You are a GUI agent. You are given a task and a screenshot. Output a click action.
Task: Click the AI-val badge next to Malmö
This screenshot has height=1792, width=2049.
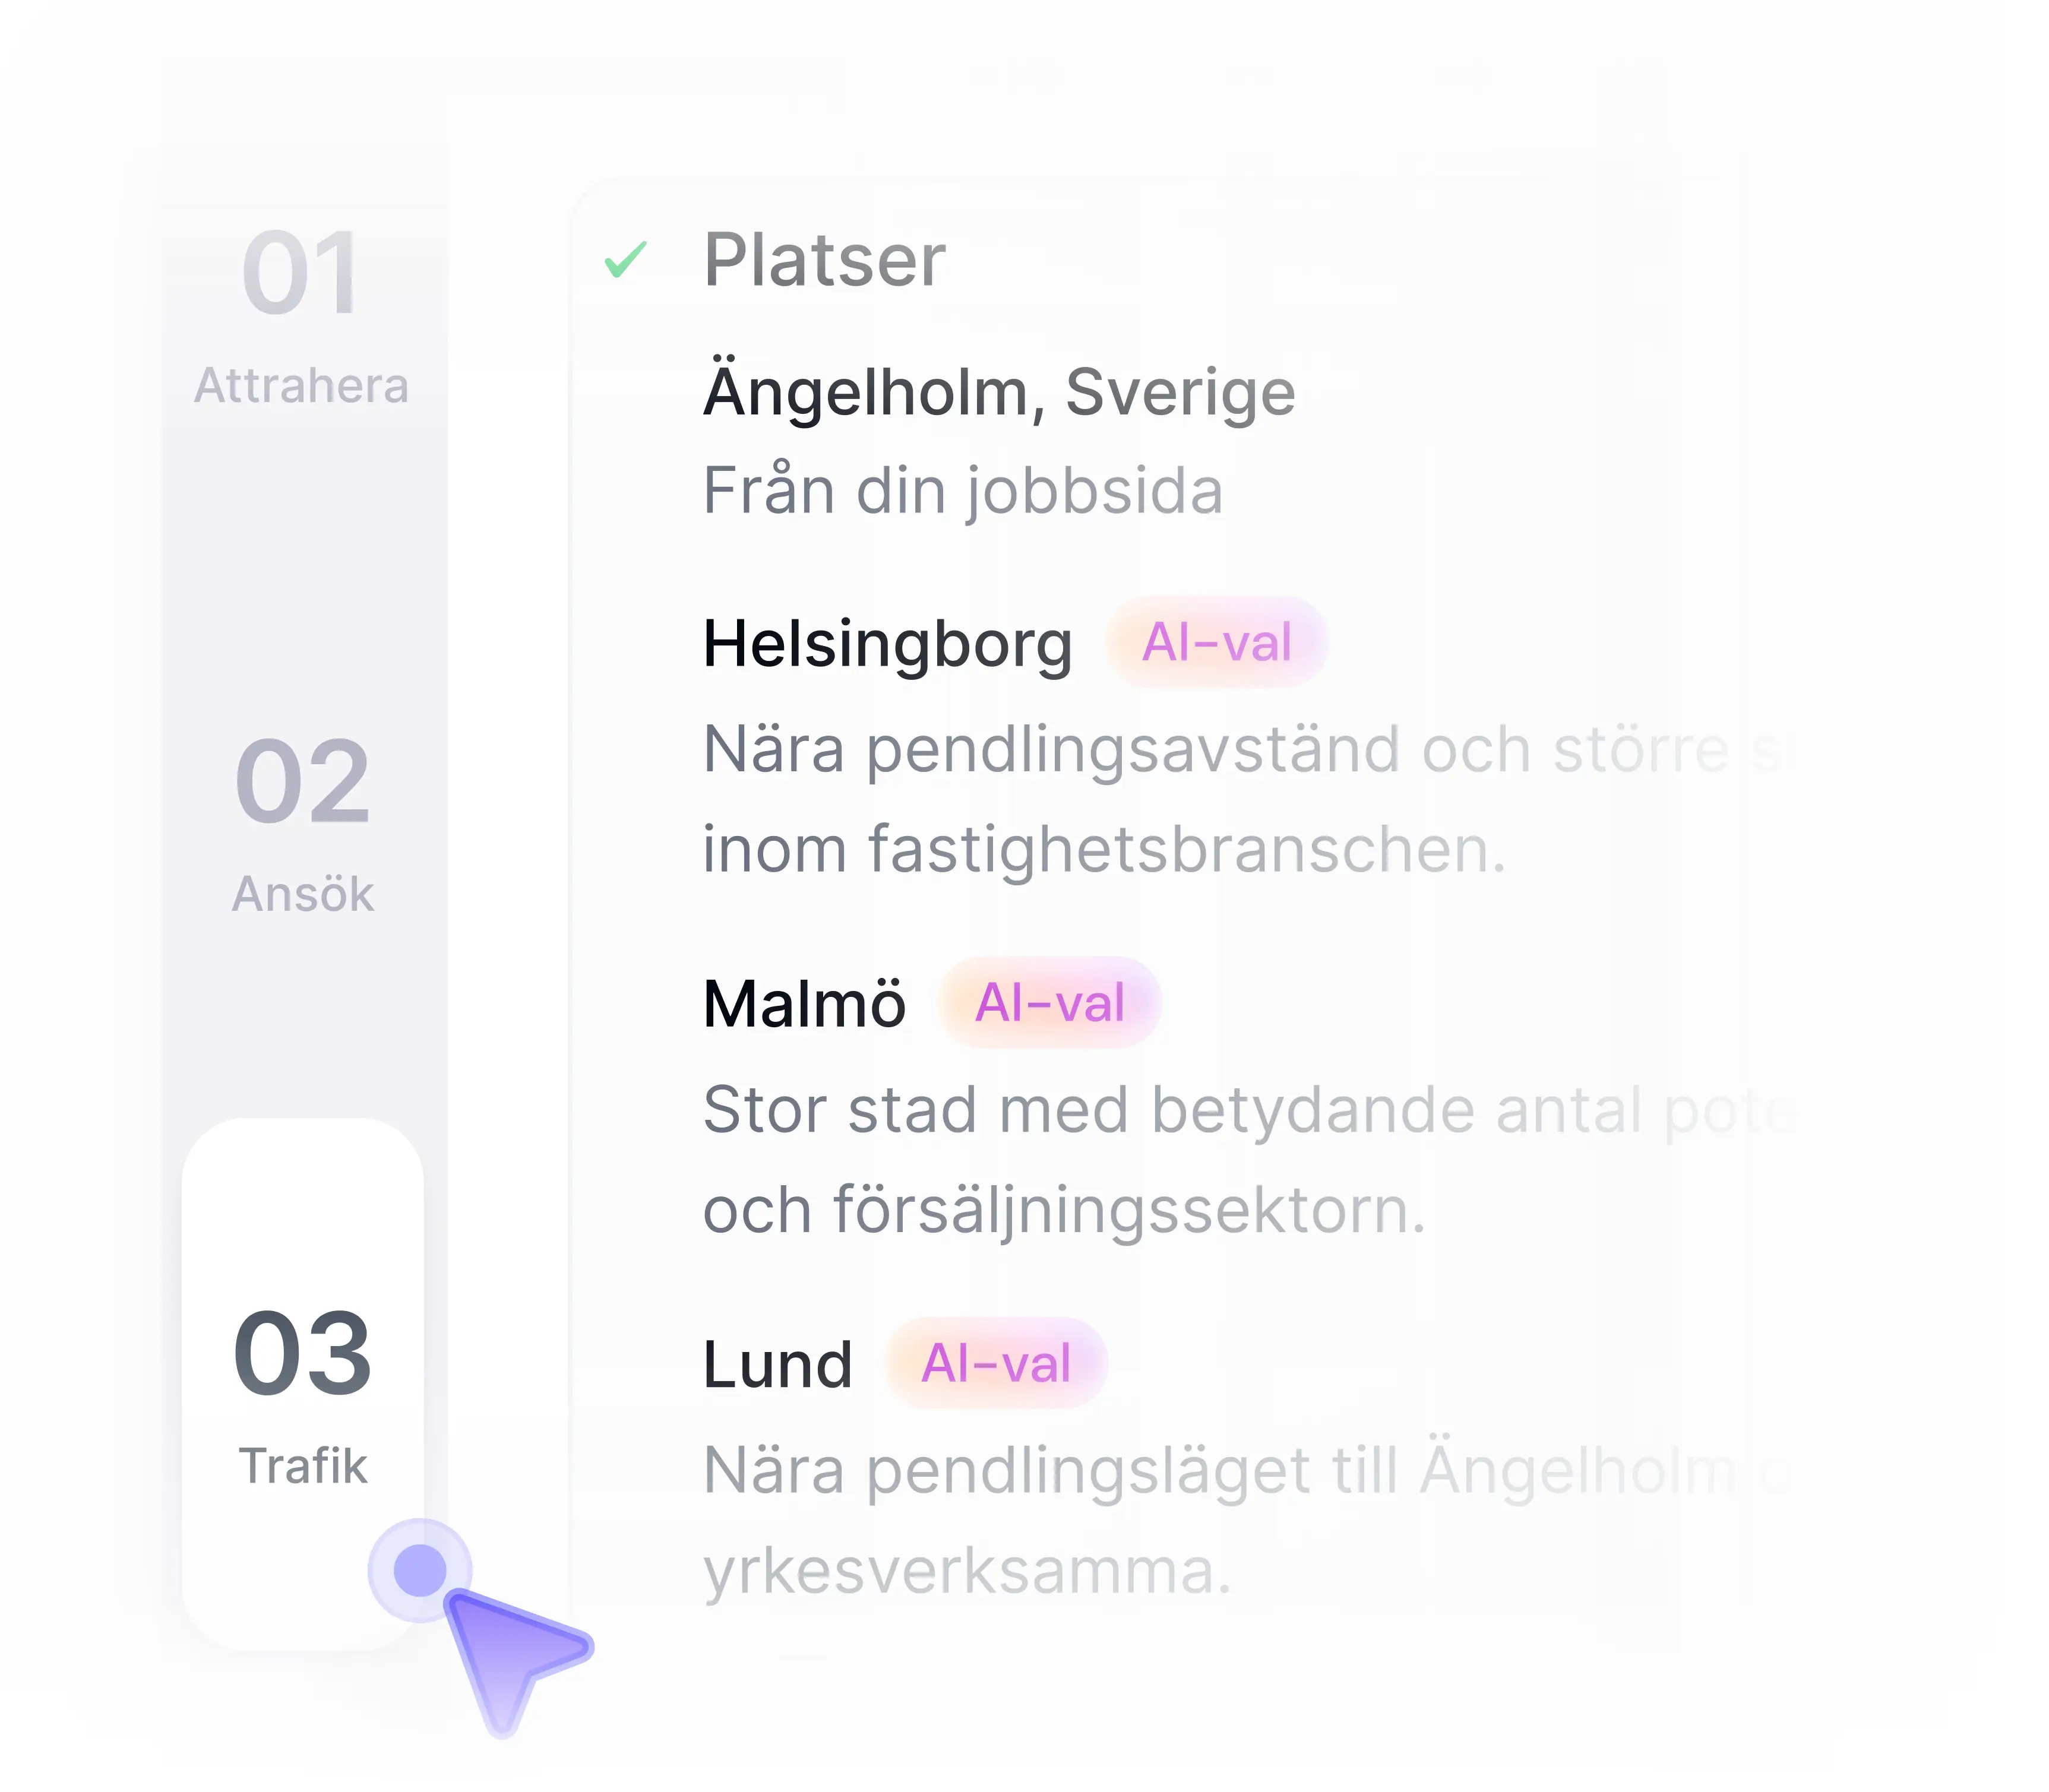coord(1049,1003)
